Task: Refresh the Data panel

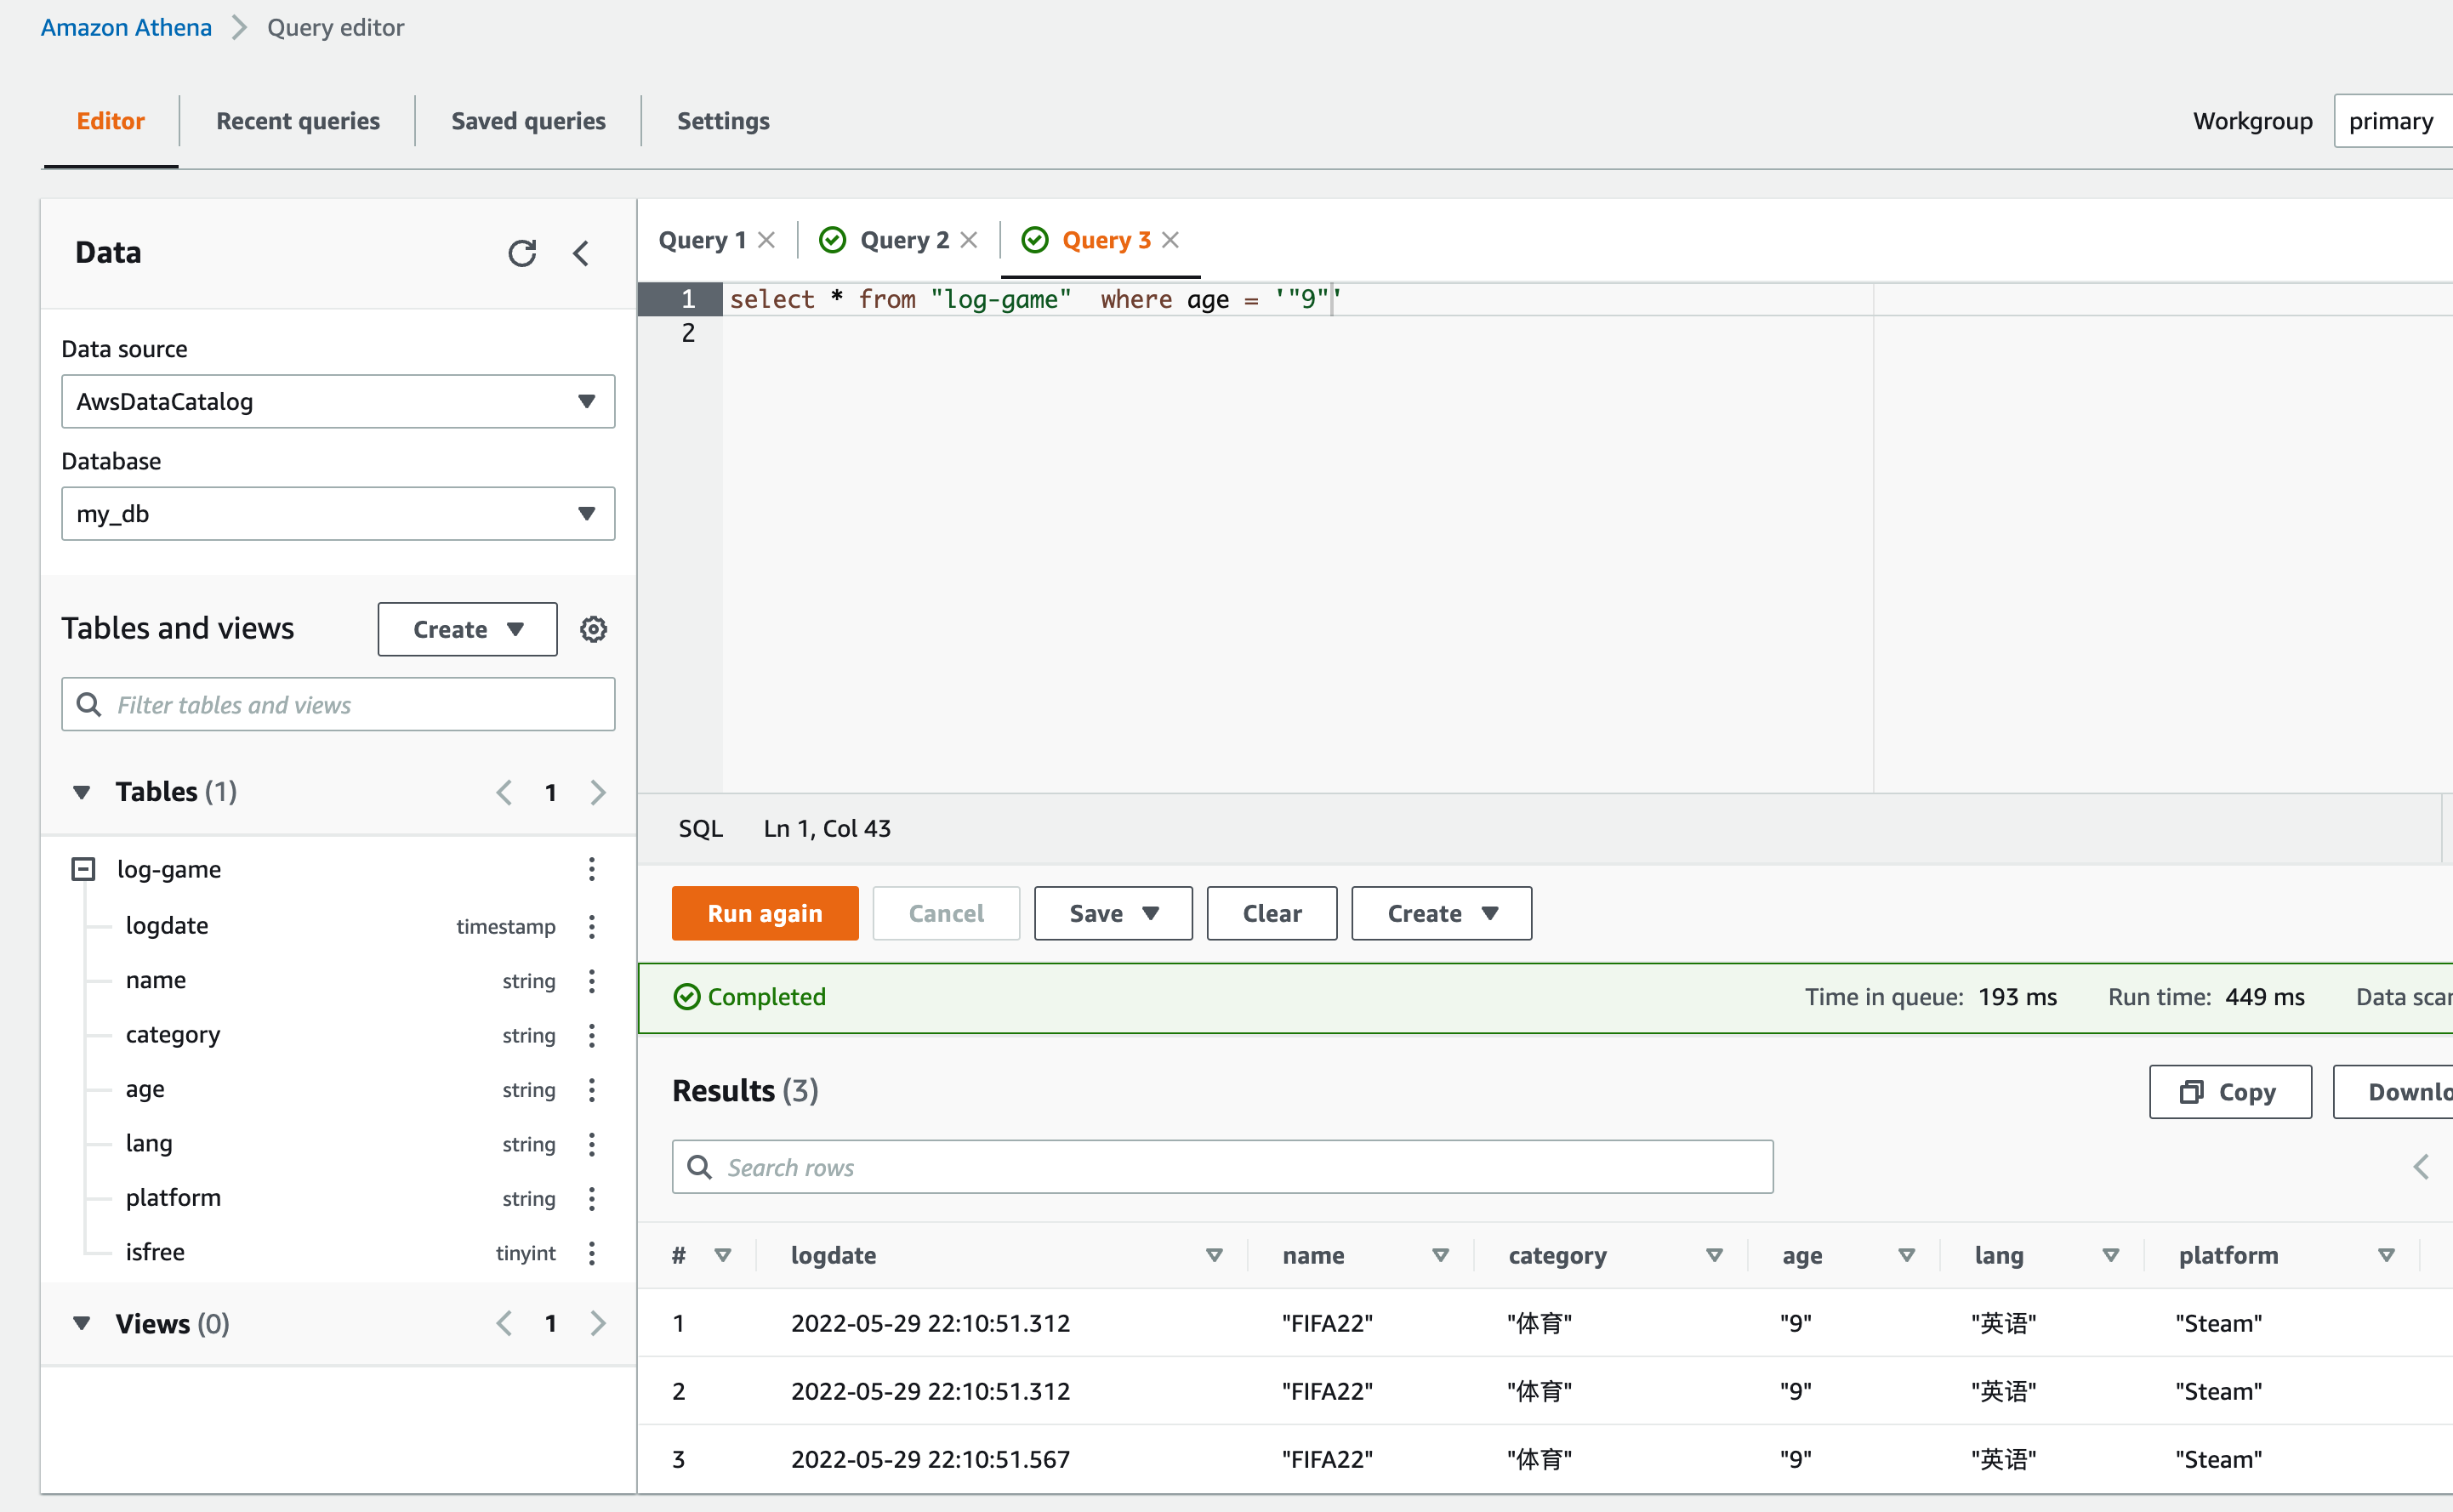Action: pyautogui.click(x=522, y=253)
